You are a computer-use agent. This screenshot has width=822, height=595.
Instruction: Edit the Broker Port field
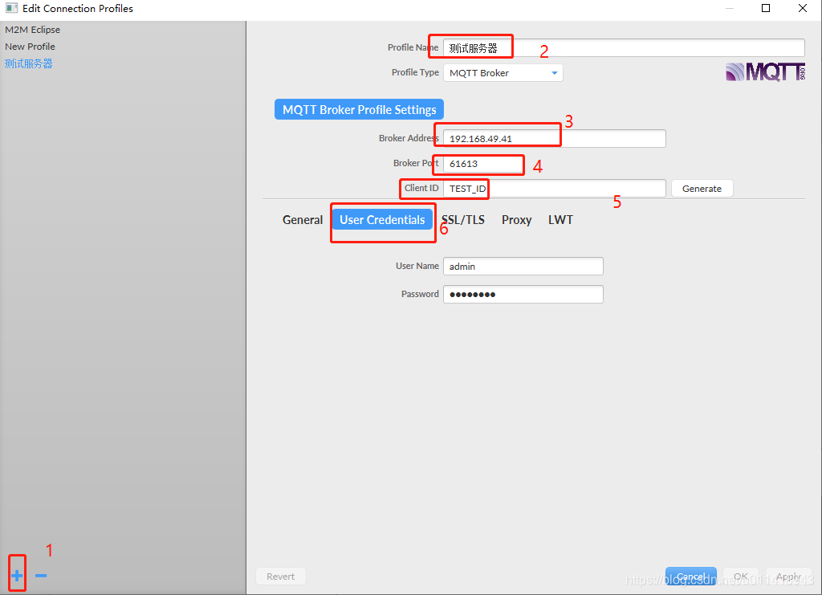pyautogui.click(x=482, y=164)
